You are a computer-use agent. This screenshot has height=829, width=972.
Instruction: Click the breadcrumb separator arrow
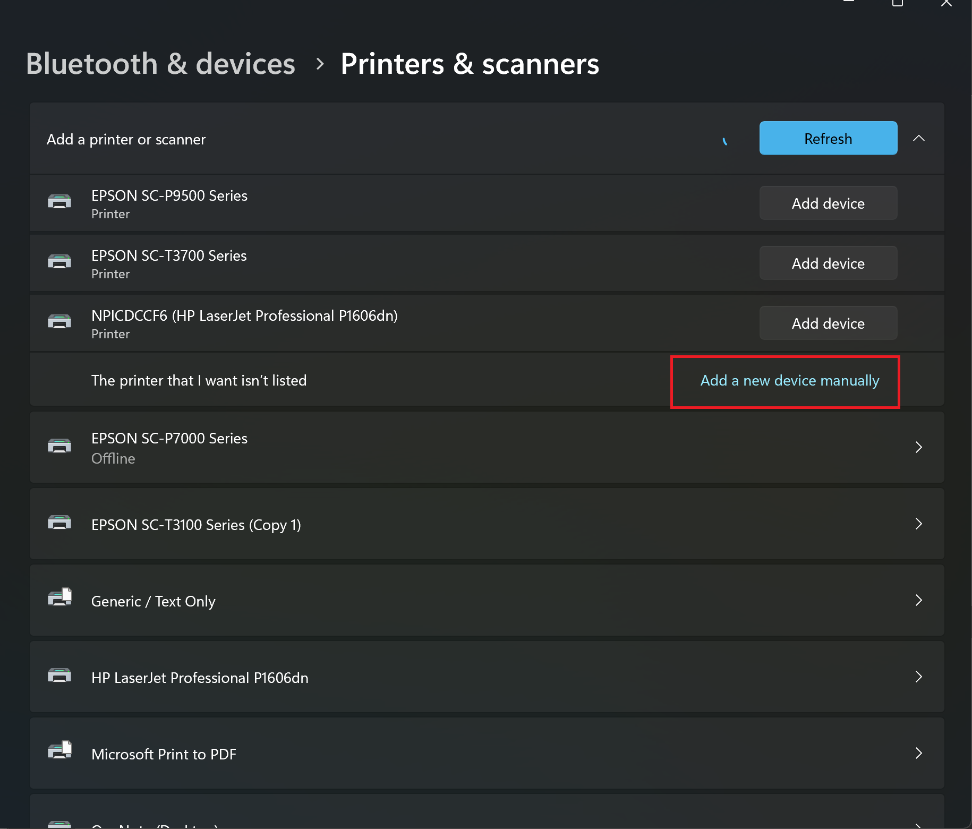click(320, 64)
